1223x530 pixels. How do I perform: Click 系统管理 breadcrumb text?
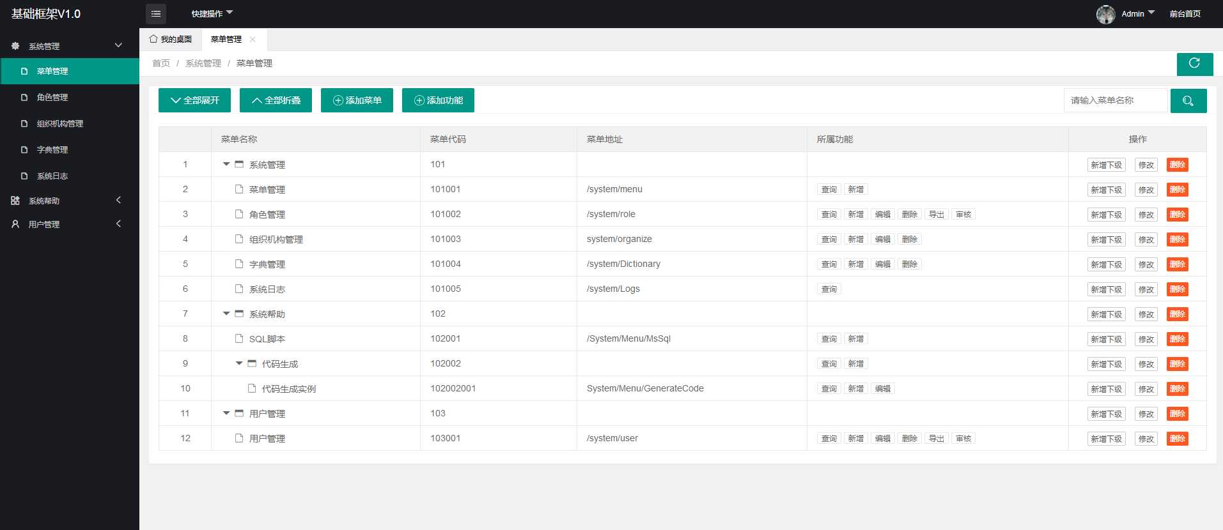coord(203,63)
